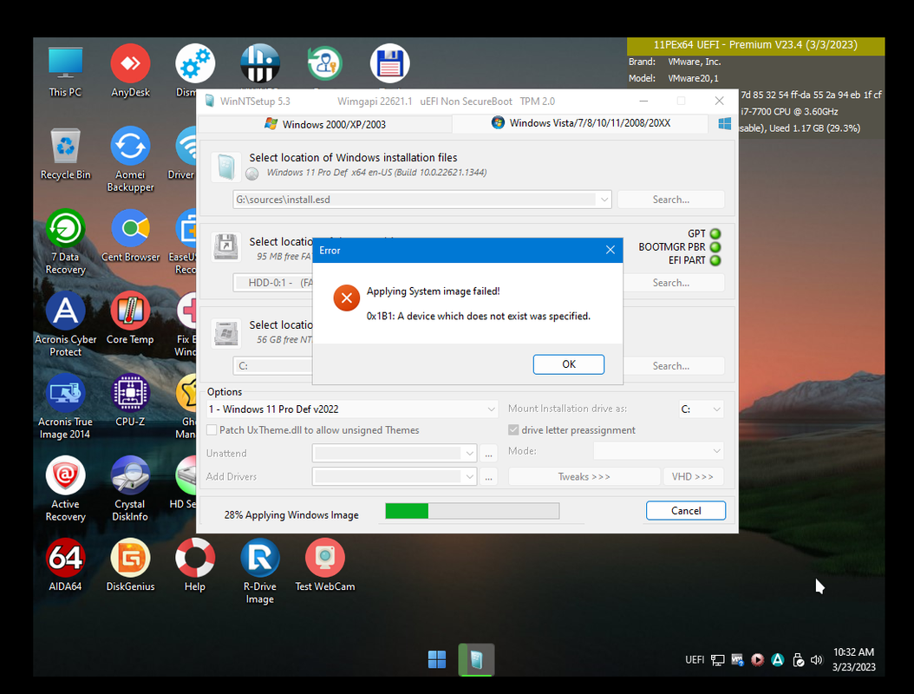Launch Cent Browser from the desktop

pyautogui.click(x=131, y=236)
